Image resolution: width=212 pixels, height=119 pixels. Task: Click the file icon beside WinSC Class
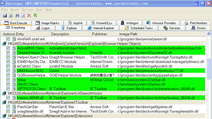tap(14, 84)
